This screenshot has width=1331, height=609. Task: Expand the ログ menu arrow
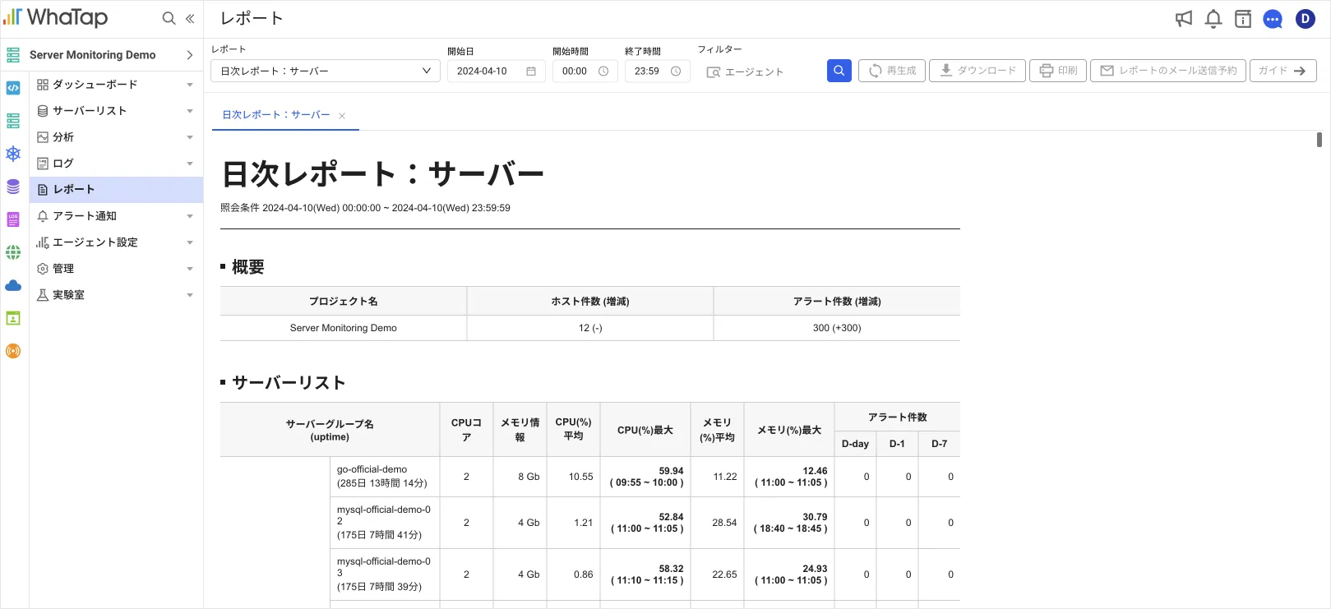(190, 164)
